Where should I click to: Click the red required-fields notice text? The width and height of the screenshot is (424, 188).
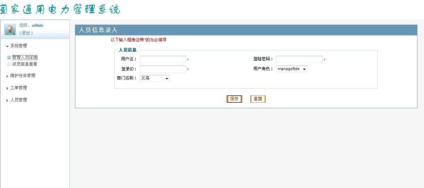pyautogui.click(x=139, y=40)
